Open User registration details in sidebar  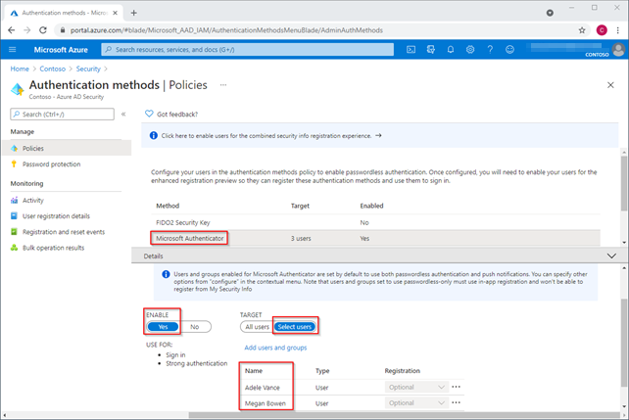(56, 215)
